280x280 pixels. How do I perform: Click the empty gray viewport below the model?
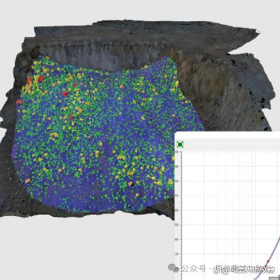[85, 248]
